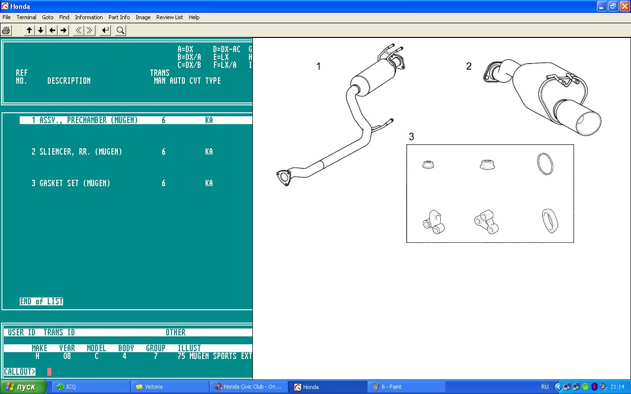631x394 pixels.
Task: Click the ILLUST text 75 MUGEN SPORTS EXT
Action: [215, 356]
